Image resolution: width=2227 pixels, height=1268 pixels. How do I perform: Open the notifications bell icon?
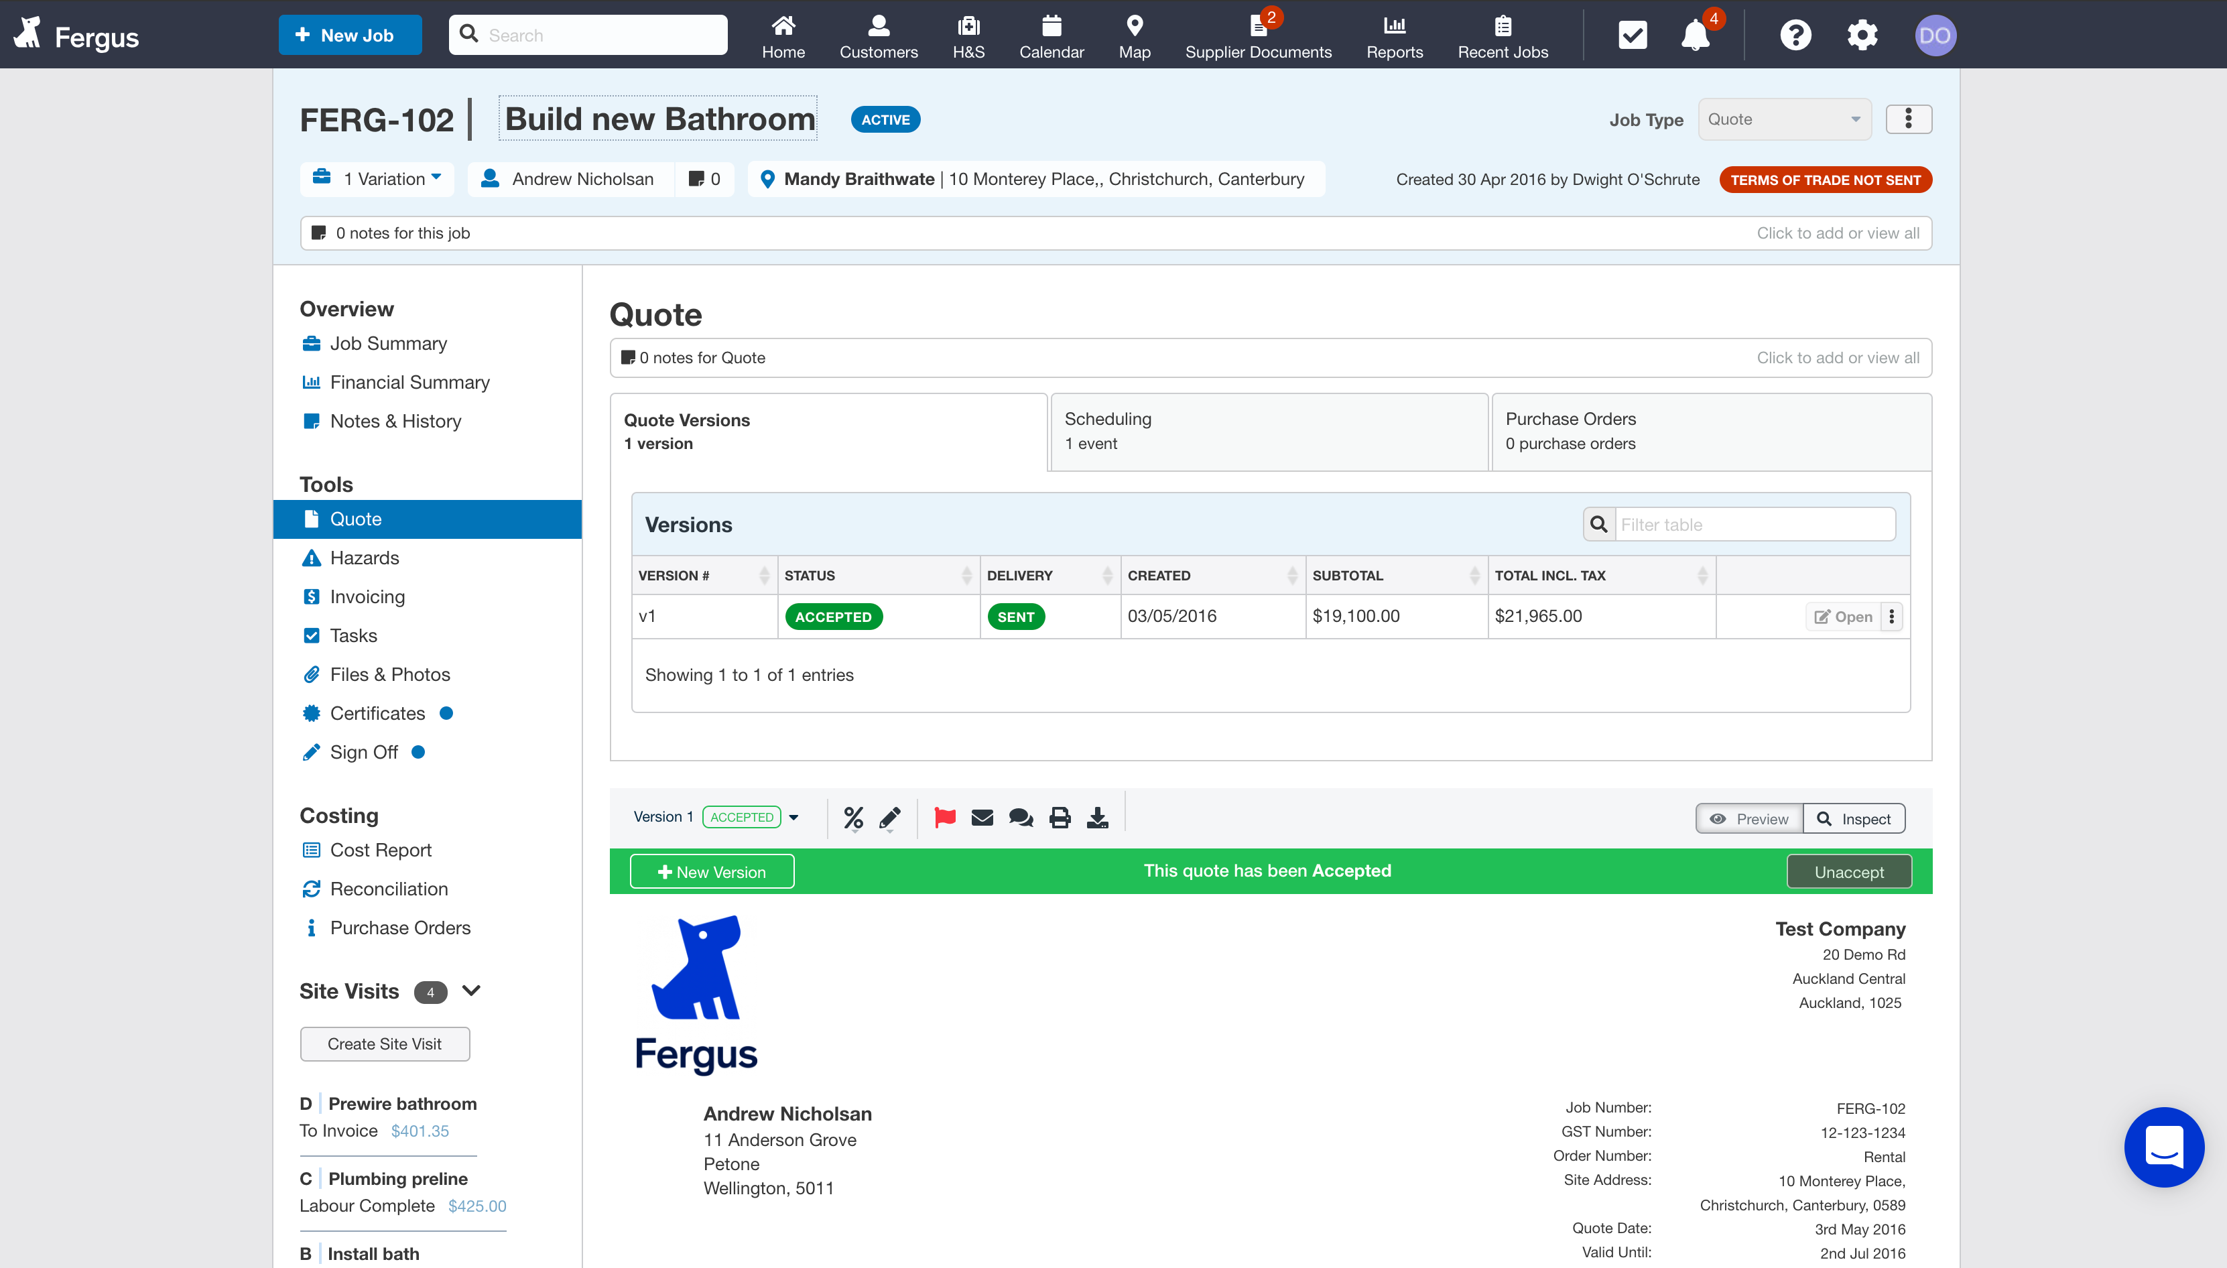(x=1695, y=36)
